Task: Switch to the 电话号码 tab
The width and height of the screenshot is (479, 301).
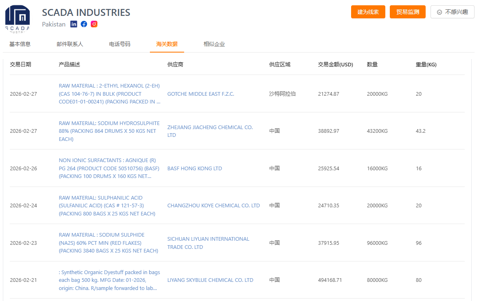Action: tap(119, 44)
